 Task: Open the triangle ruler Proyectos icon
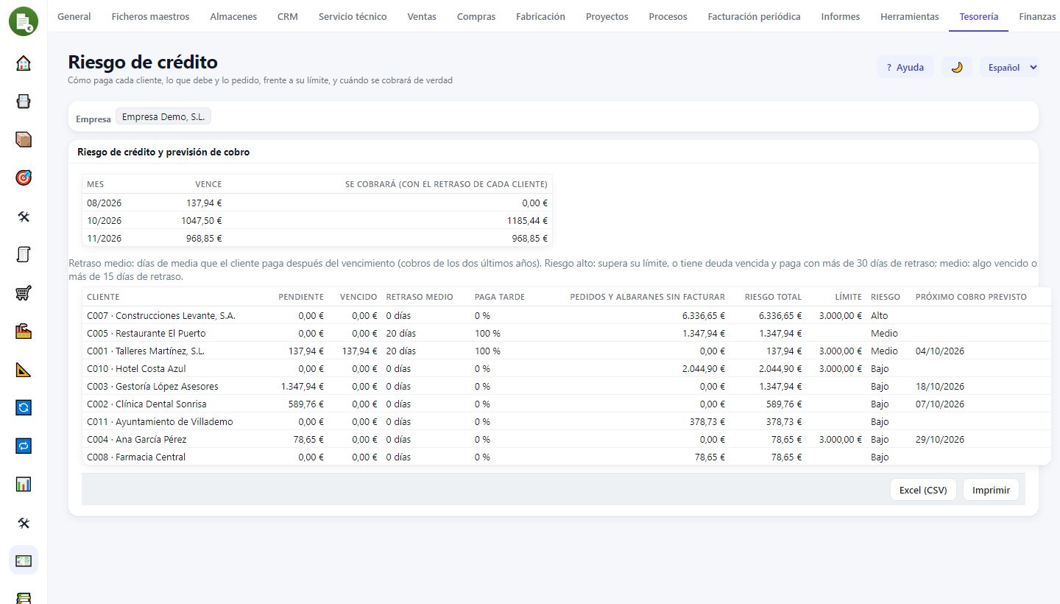click(24, 369)
